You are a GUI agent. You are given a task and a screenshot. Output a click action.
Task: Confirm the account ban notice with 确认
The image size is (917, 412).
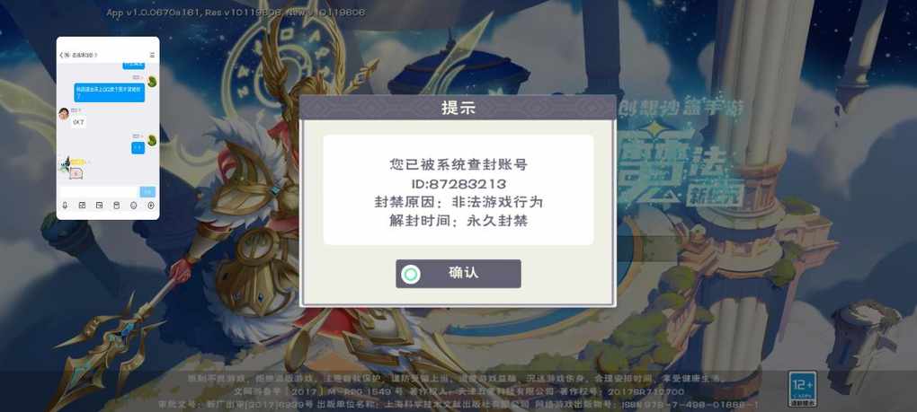tap(458, 274)
